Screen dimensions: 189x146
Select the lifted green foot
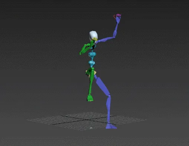90,98
